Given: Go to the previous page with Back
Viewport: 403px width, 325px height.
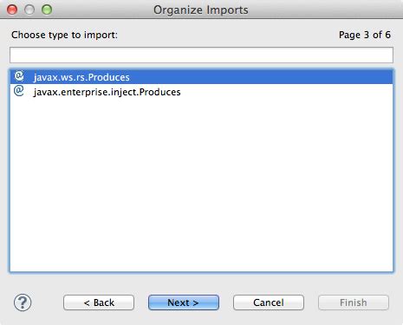Looking at the screenshot, I should click(99, 302).
